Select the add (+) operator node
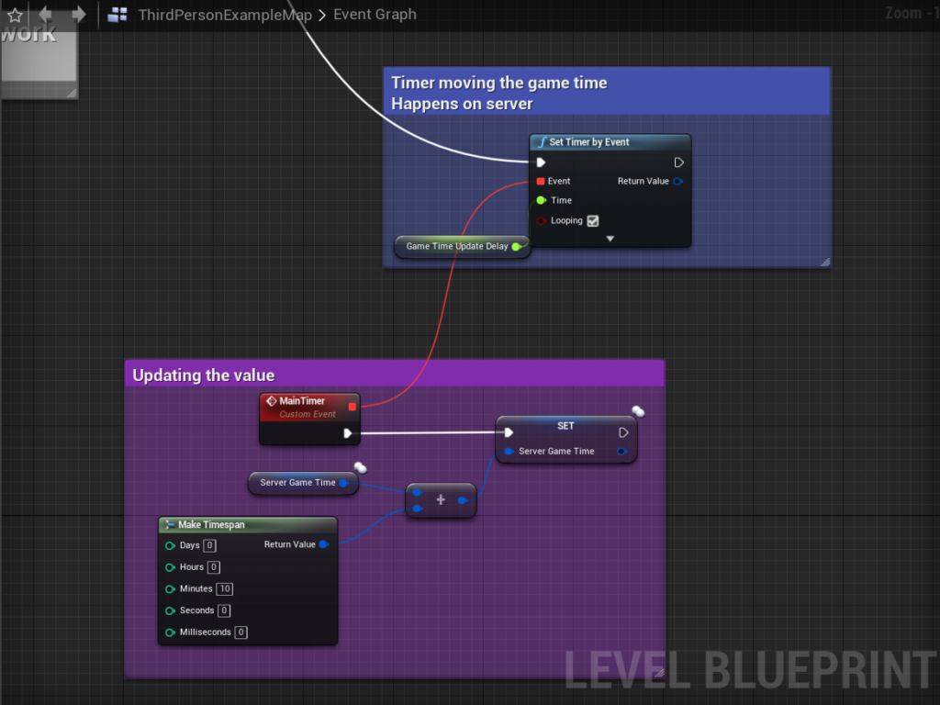940x705 pixels. (x=441, y=500)
